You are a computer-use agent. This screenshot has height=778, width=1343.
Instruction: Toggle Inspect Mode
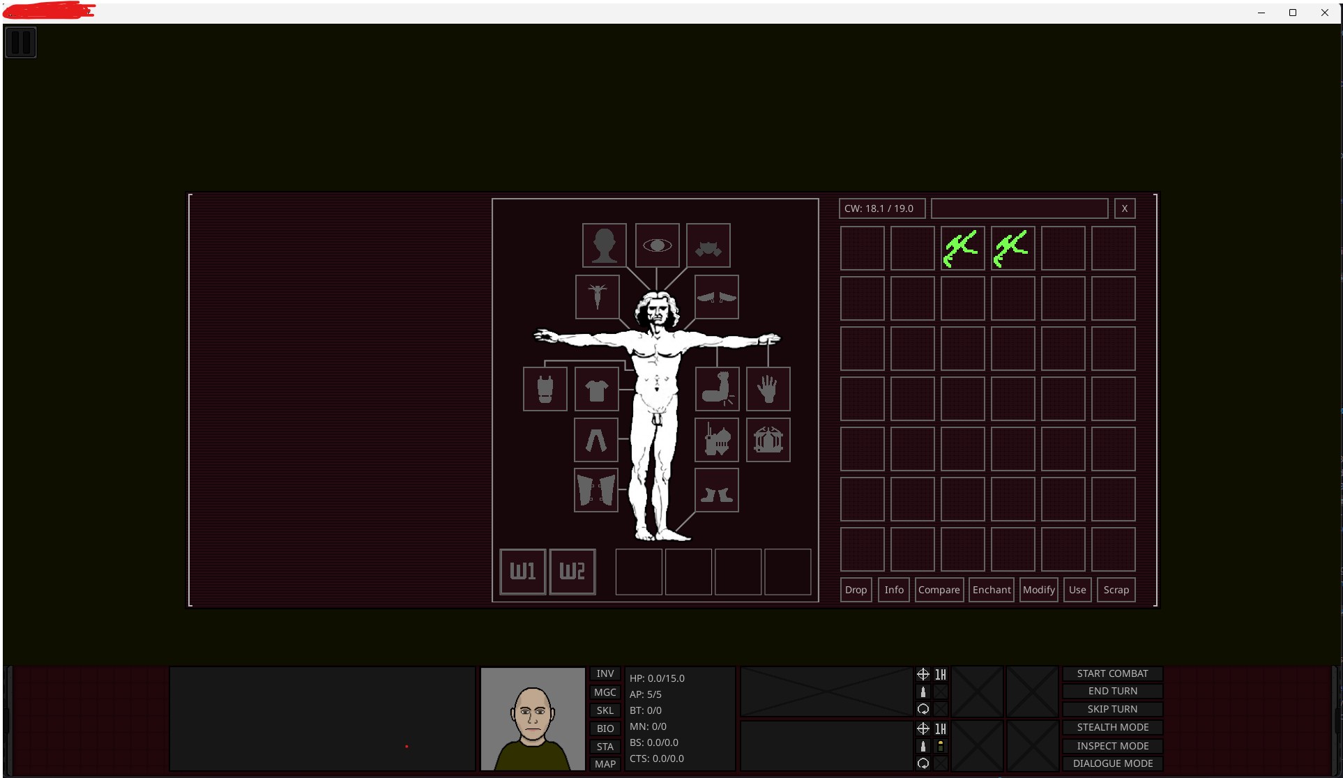[1112, 746]
